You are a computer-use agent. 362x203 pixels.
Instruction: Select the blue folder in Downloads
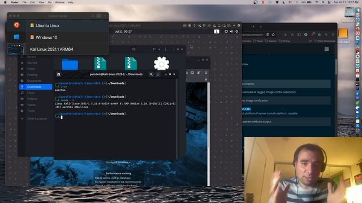(70, 64)
